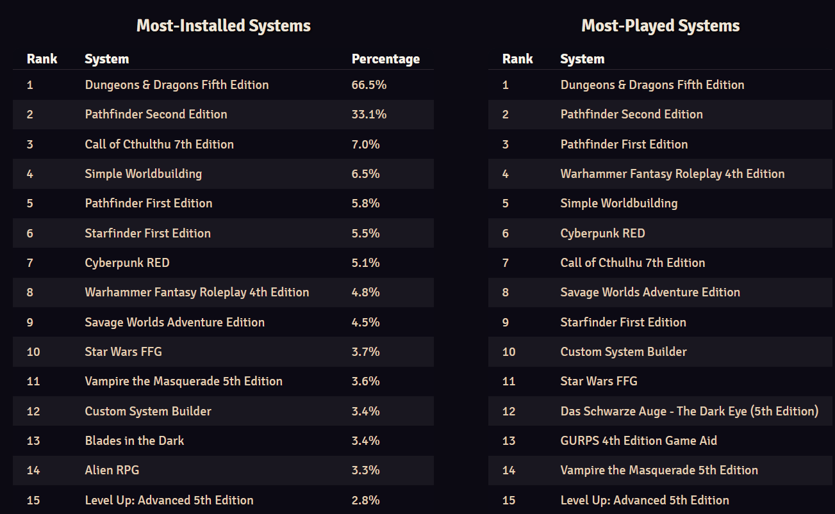Select Starfinder First Edition in Most-Played table
Image resolution: width=835 pixels, height=514 pixels.
point(623,322)
